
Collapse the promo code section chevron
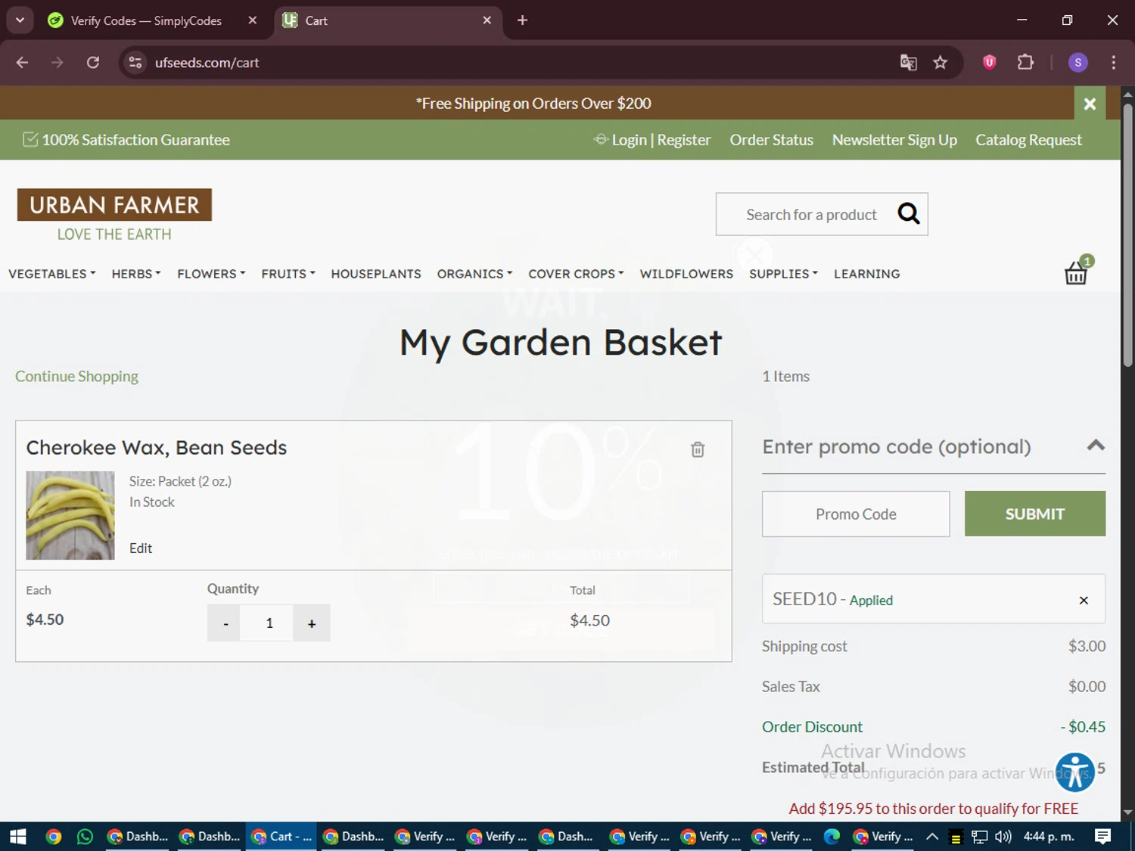tap(1096, 446)
